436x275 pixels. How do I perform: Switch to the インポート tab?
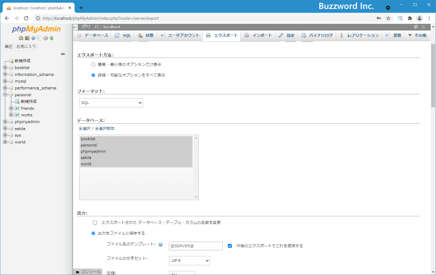pos(258,35)
